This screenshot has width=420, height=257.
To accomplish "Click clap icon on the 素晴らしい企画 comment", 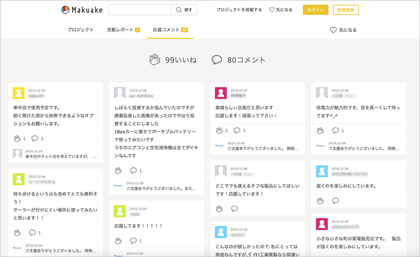I will click(x=219, y=131).
